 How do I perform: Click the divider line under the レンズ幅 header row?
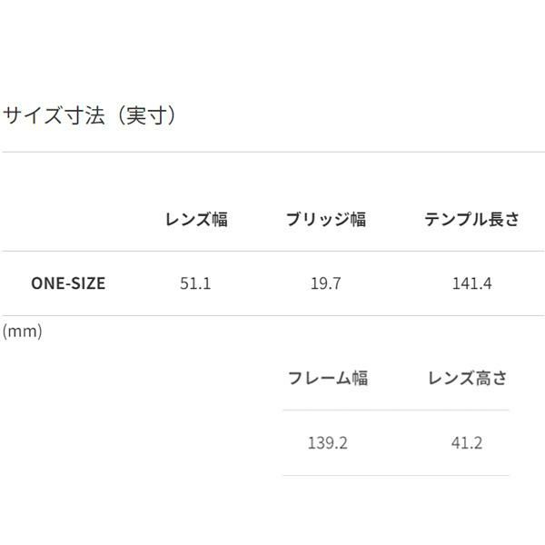coord(272,251)
